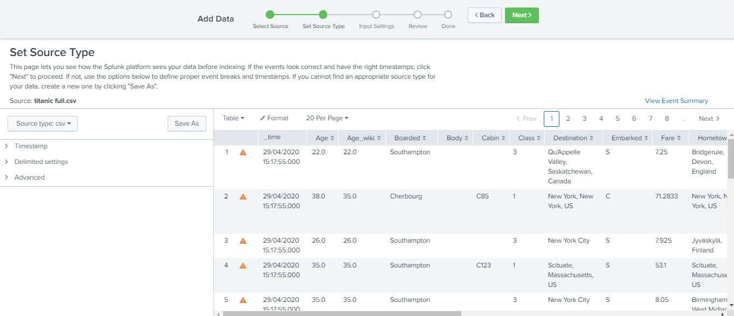Viewport: 734px width, 316px height.
Task: Go to page 5 of results
Action: (x=618, y=119)
